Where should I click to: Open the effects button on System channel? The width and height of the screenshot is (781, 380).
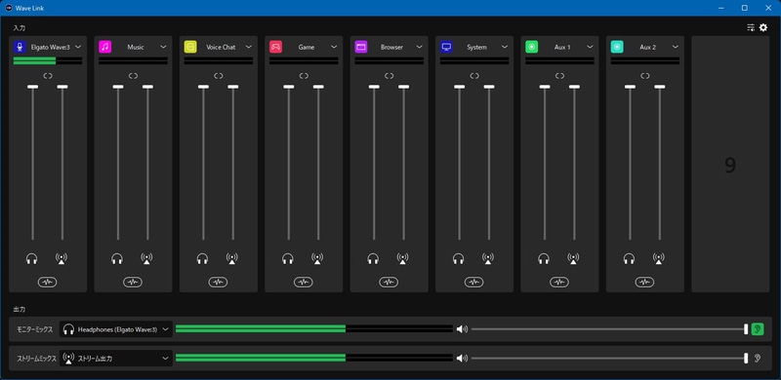coord(474,282)
